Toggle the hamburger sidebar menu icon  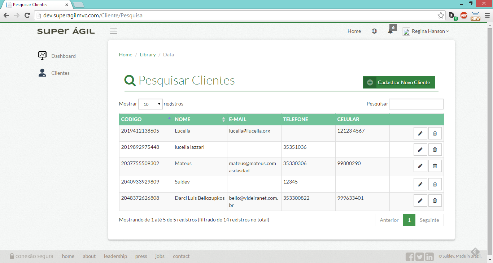pos(114,31)
